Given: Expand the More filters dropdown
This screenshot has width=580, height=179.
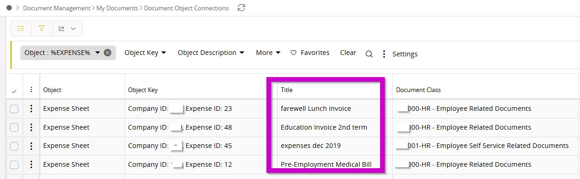Looking at the screenshot, I should 268,53.
